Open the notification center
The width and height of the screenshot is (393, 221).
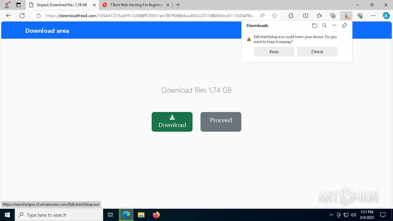[383, 215]
